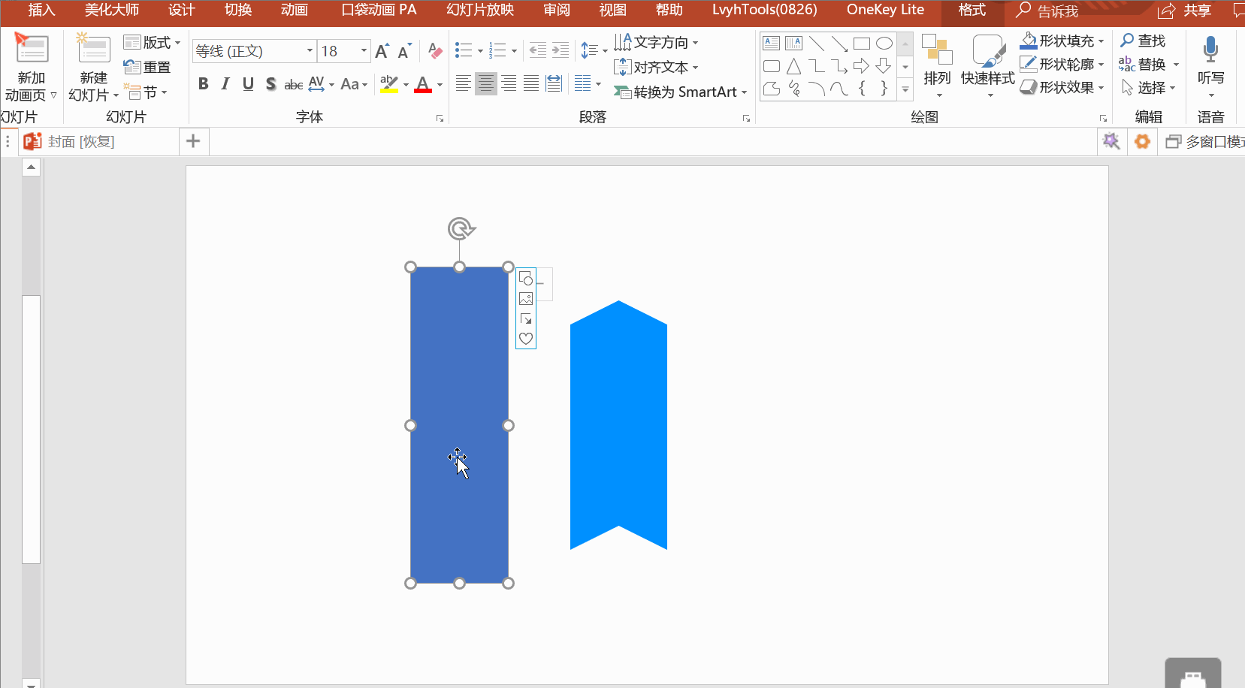
Task: Choose the down block arrow shape
Action: click(x=884, y=66)
